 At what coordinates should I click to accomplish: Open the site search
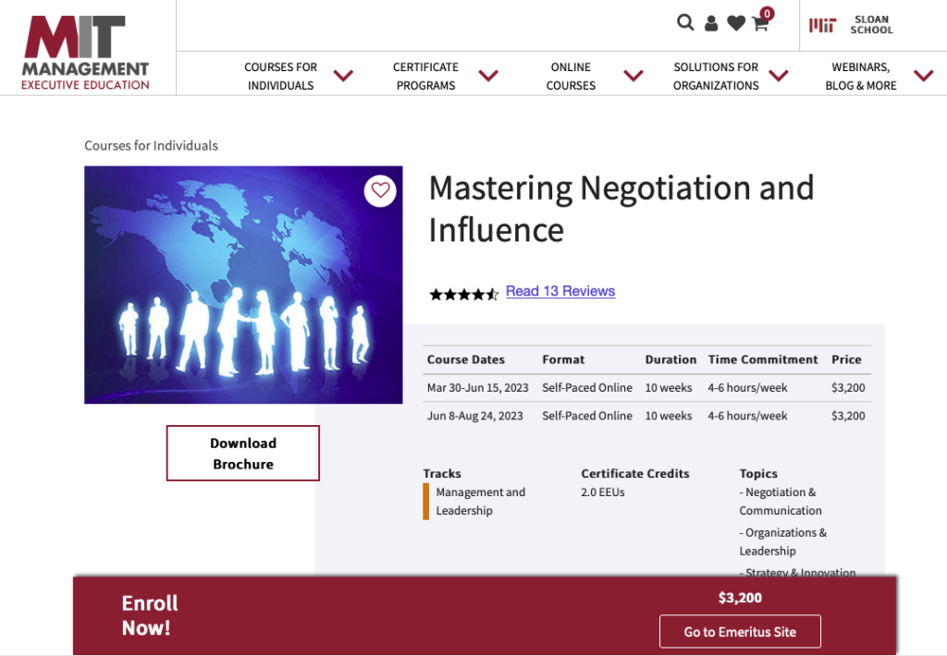click(x=685, y=21)
